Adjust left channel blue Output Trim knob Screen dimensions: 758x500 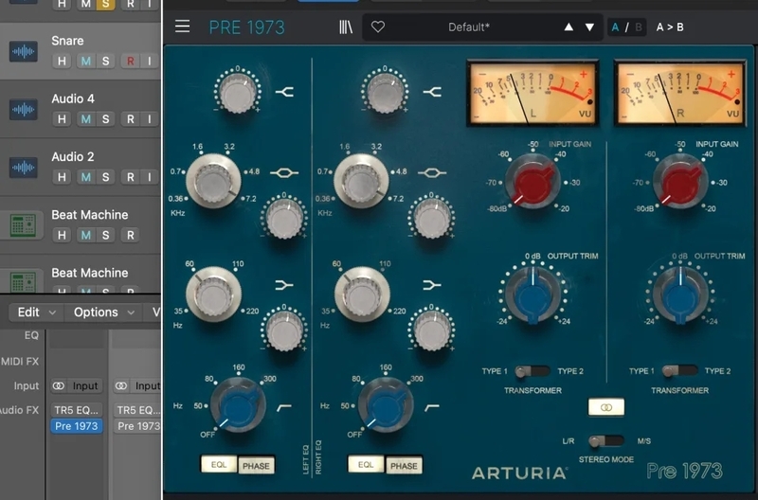tap(532, 295)
